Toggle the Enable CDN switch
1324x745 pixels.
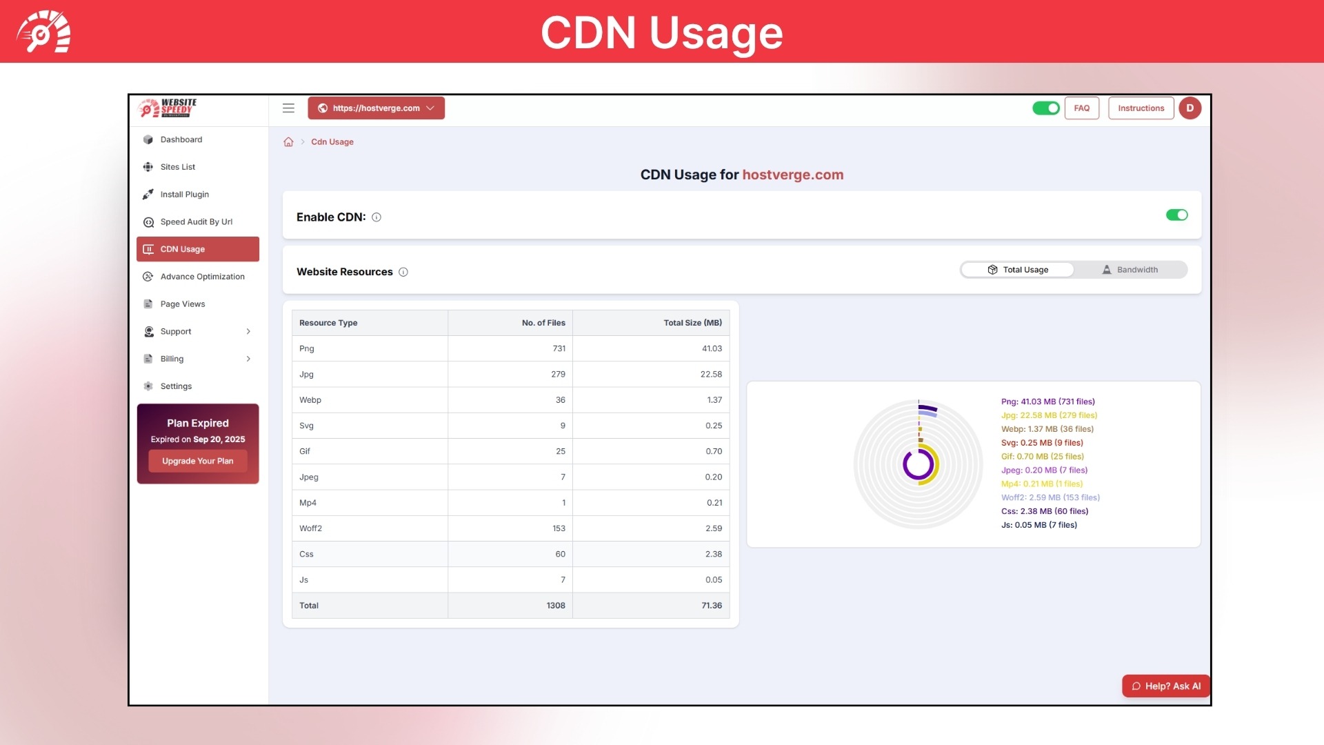pyautogui.click(x=1176, y=215)
